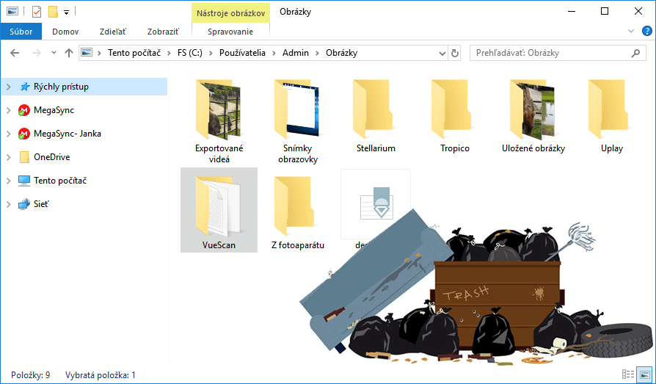This screenshot has width=656, height=384.
Task: Click the Properties icon in quick access toolbar
Action: coord(37,12)
